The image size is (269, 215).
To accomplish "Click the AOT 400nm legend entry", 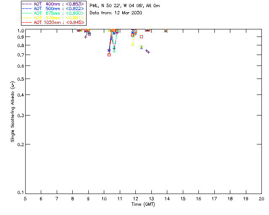I will pos(53,4).
